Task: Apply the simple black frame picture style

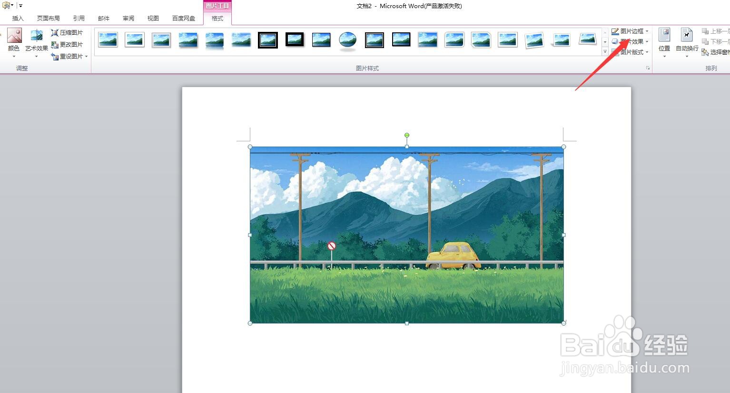Action: pos(321,40)
